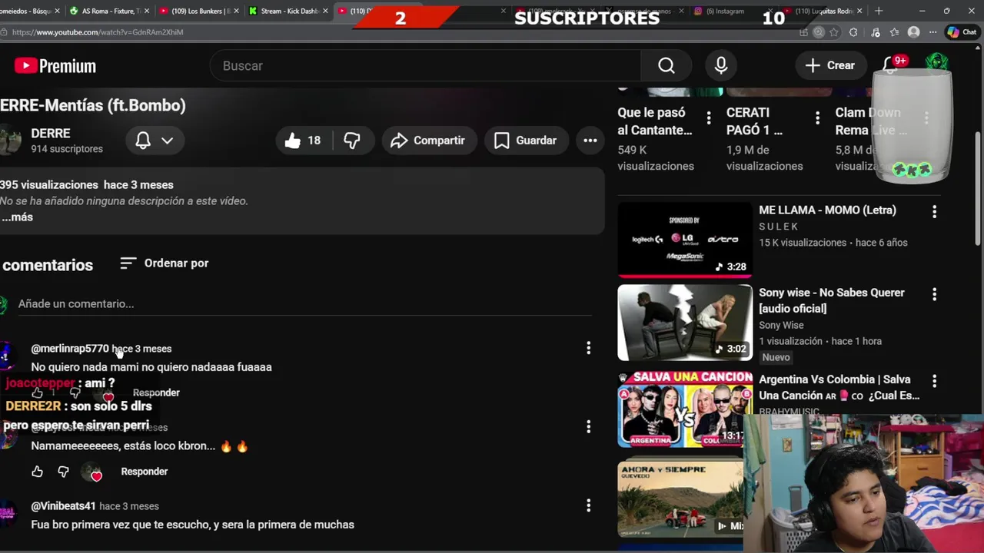
Task: Click the search magnifier button
Action: 667,66
